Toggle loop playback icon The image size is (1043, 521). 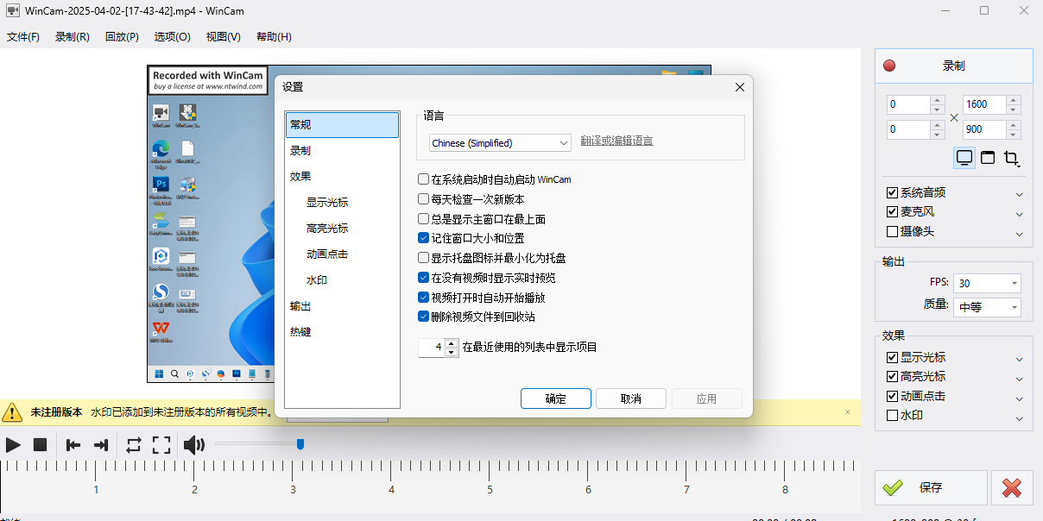133,445
